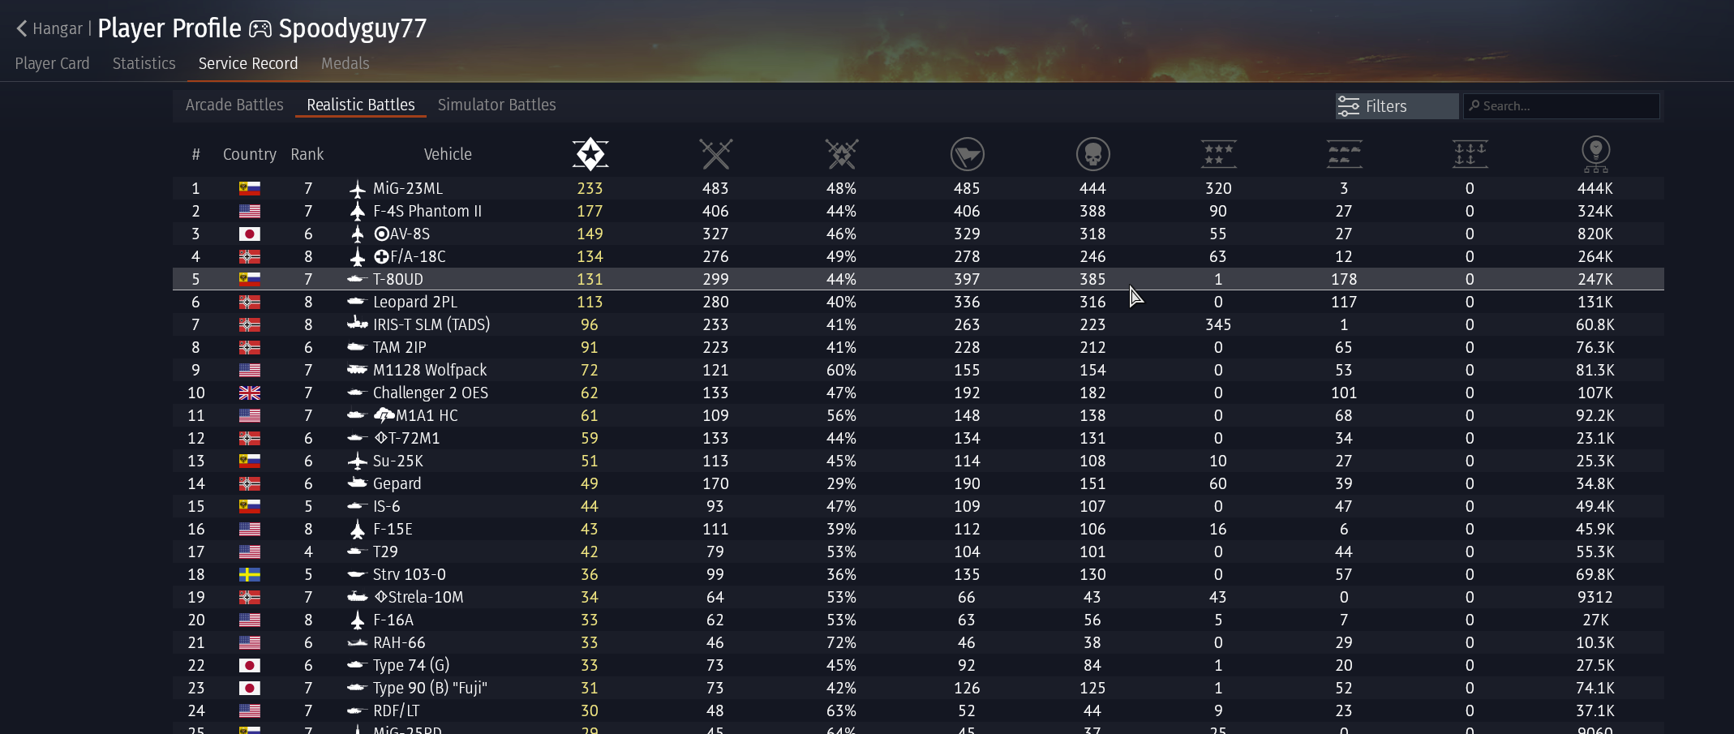Select the T-80UD vehicle name
This screenshot has width=1734, height=734.
[x=398, y=279]
